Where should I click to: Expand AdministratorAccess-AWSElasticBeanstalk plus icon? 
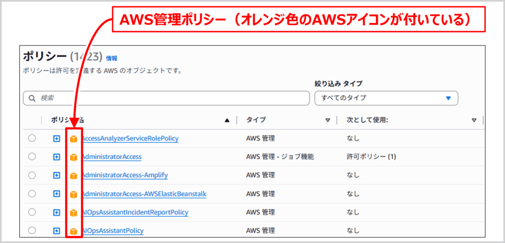(57, 194)
